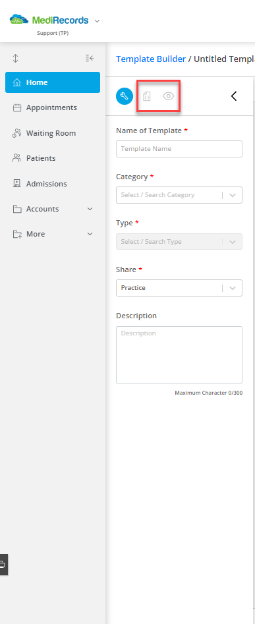This screenshot has height=624, width=255.
Task: Open the Waiting Room page
Action: [53, 133]
